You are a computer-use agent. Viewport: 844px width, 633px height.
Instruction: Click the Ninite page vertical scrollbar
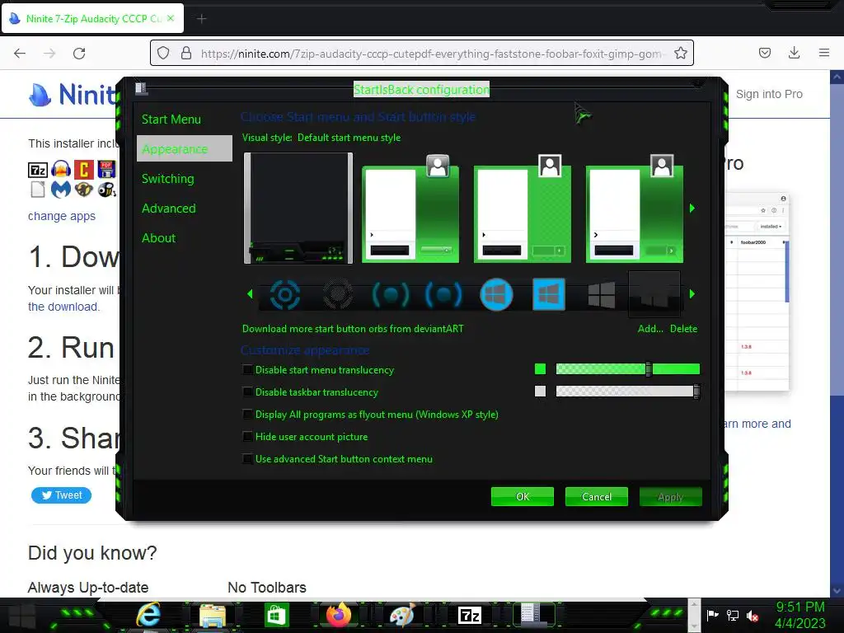pyautogui.click(x=837, y=334)
